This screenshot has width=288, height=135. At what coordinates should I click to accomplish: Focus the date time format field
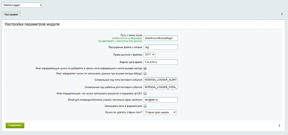point(161,62)
